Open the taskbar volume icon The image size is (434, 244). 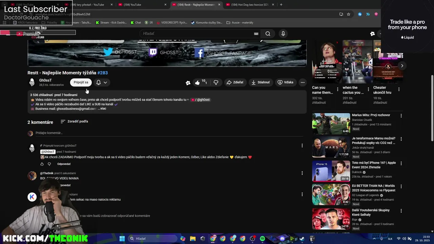click(405, 239)
